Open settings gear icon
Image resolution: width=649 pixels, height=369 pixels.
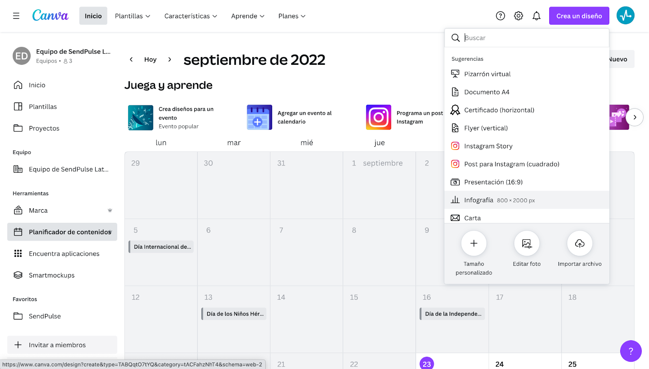518,16
